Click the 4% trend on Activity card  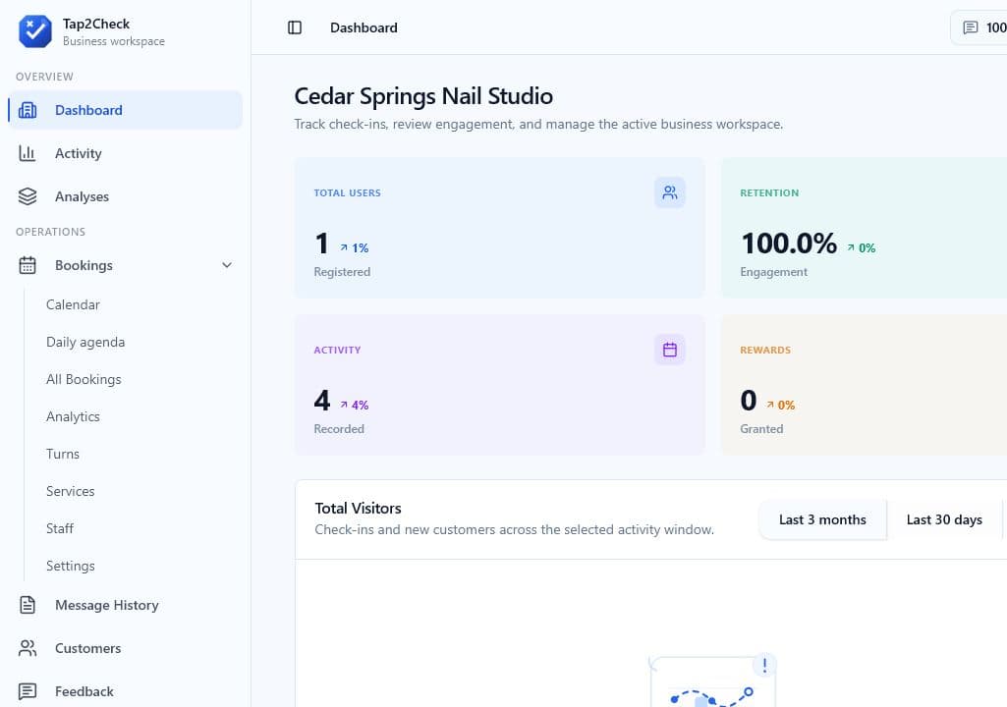coord(355,406)
